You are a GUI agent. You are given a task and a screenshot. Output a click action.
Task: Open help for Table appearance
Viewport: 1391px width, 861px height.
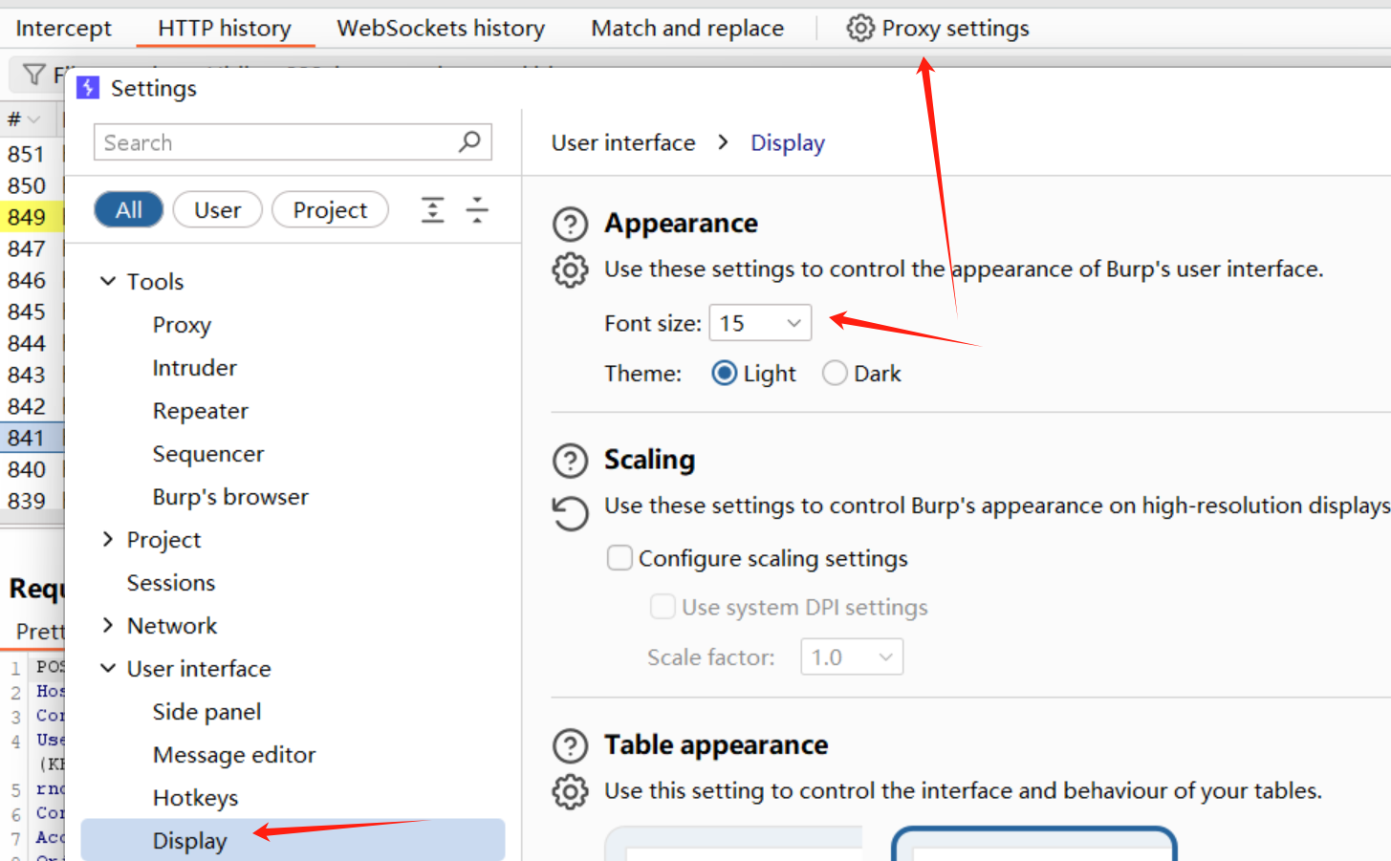pos(571,745)
